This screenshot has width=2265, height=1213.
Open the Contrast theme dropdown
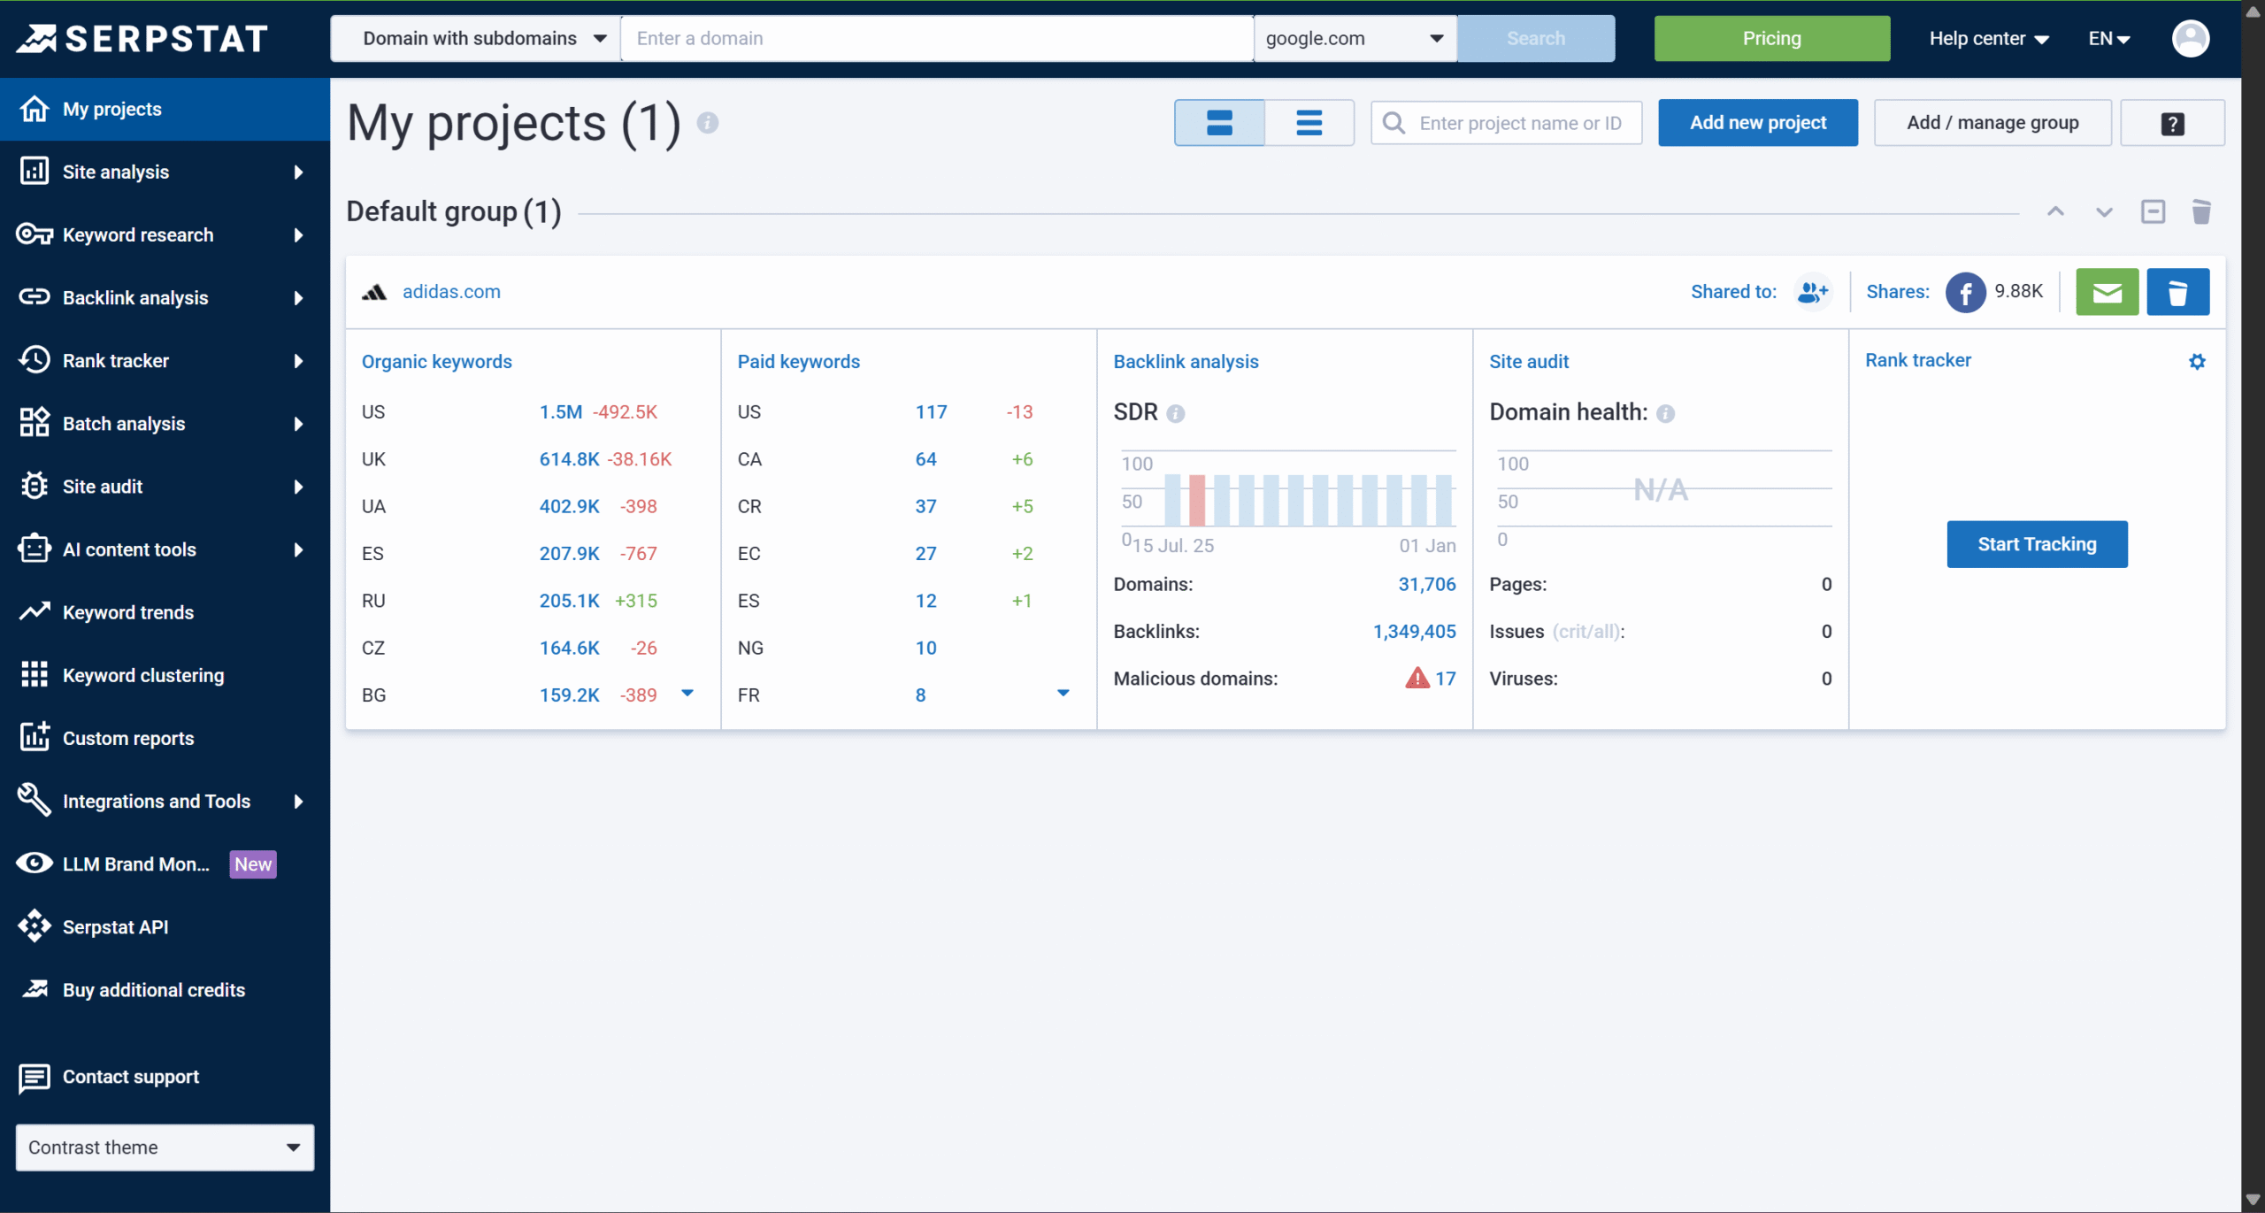(x=164, y=1147)
